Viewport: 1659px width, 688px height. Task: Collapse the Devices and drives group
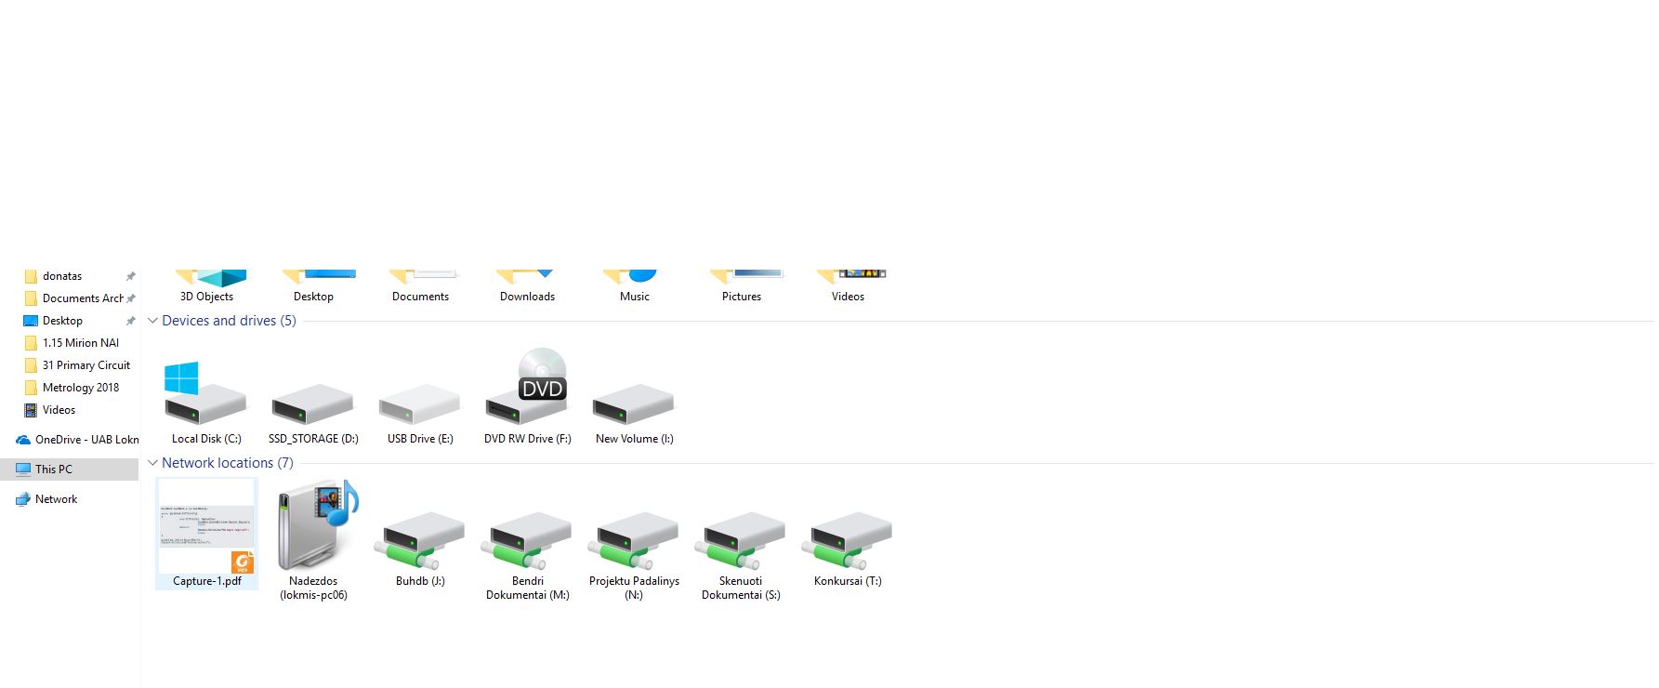click(x=152, y=321)
